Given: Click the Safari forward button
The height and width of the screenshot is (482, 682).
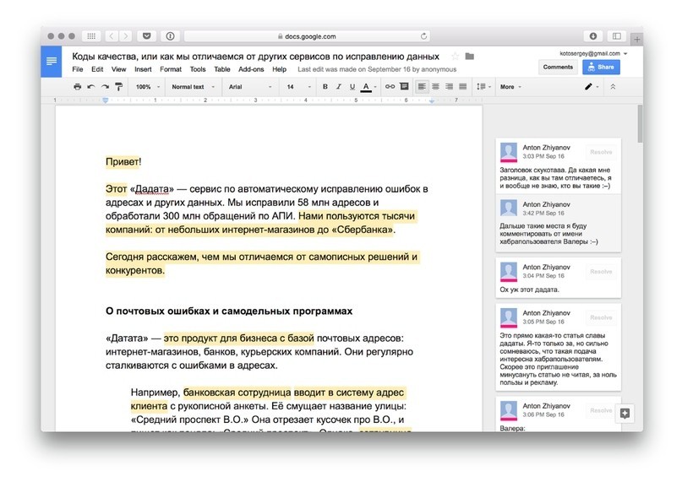Looking at the screenshot, I should [x=126, y=36].
